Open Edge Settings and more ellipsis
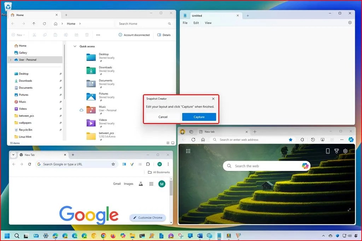Screen dimensions: 362x241 click(x=342, y=140)
